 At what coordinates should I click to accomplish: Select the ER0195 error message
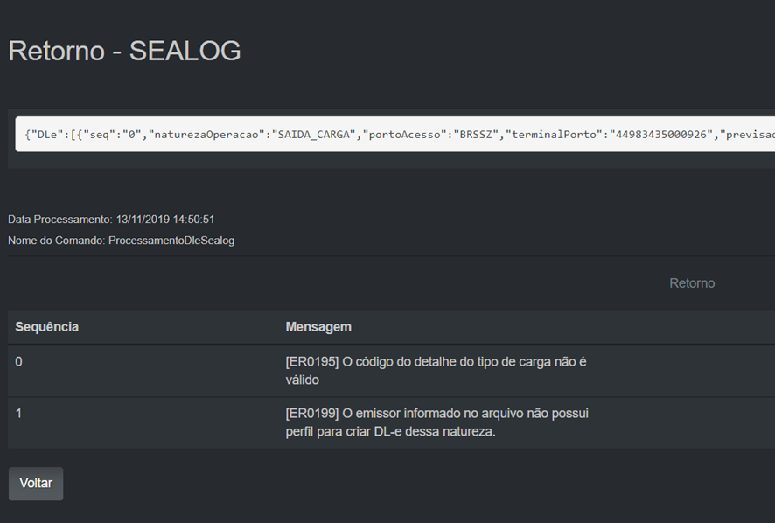pyautogui.click(x=436, y=371)
